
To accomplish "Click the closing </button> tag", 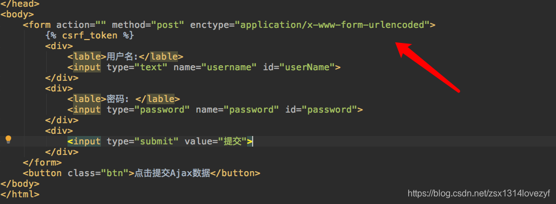I will point(236,173).
